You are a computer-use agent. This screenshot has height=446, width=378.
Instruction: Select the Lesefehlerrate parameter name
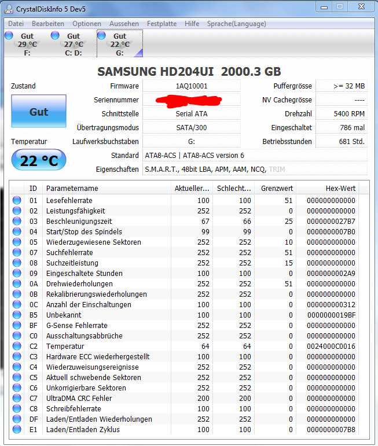pyautogui.click(x=69, y=201)
